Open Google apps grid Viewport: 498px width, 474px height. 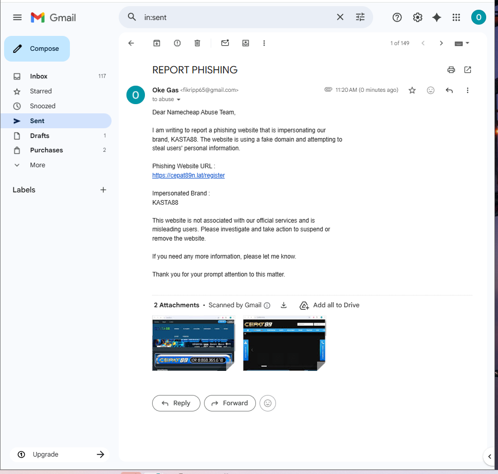pos(456,17)
